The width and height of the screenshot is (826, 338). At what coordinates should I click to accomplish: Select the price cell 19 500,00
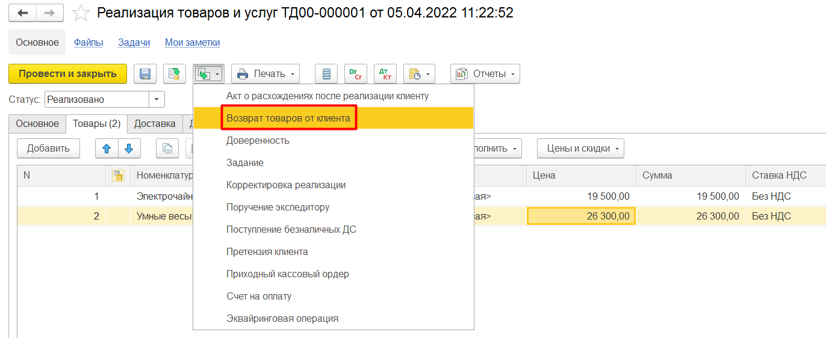[x=582, y=196]
